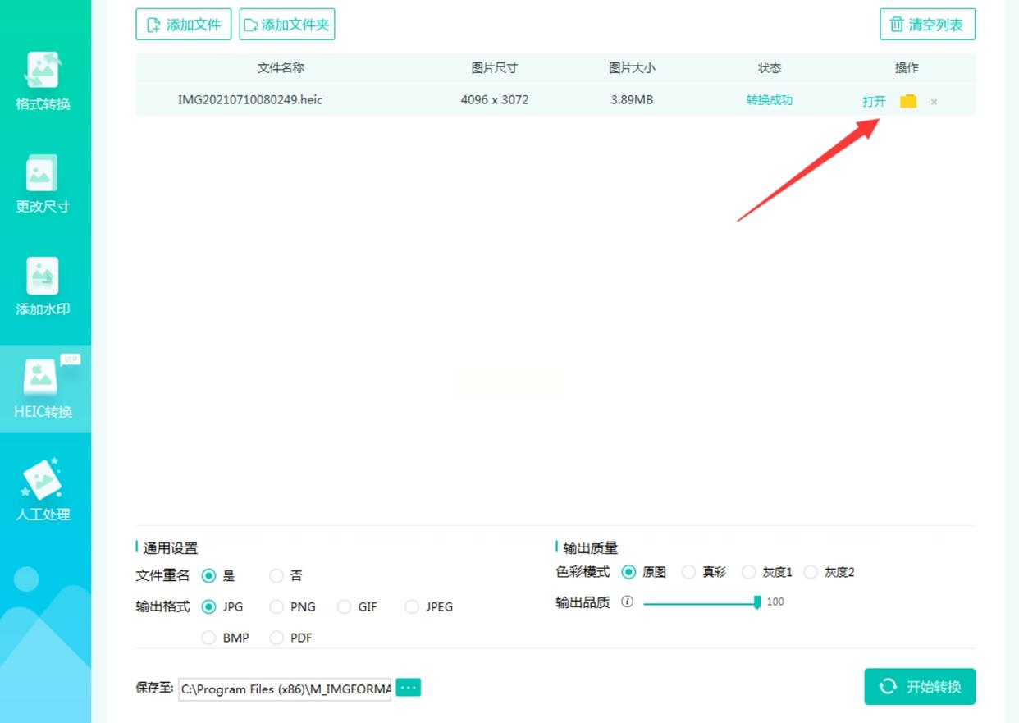Click the 3.89MB file size cell
This screenshot has height=723, width=1019.
pyautogui.click(x=632, y=100)
